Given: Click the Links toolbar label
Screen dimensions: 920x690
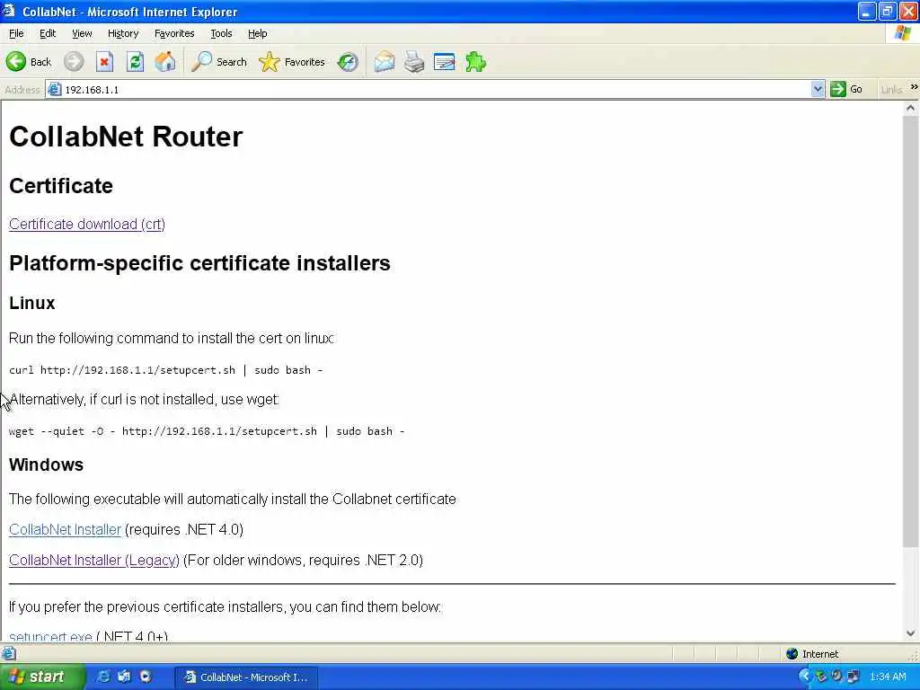Looking at the screenshot, I should [x=891, y=89].
